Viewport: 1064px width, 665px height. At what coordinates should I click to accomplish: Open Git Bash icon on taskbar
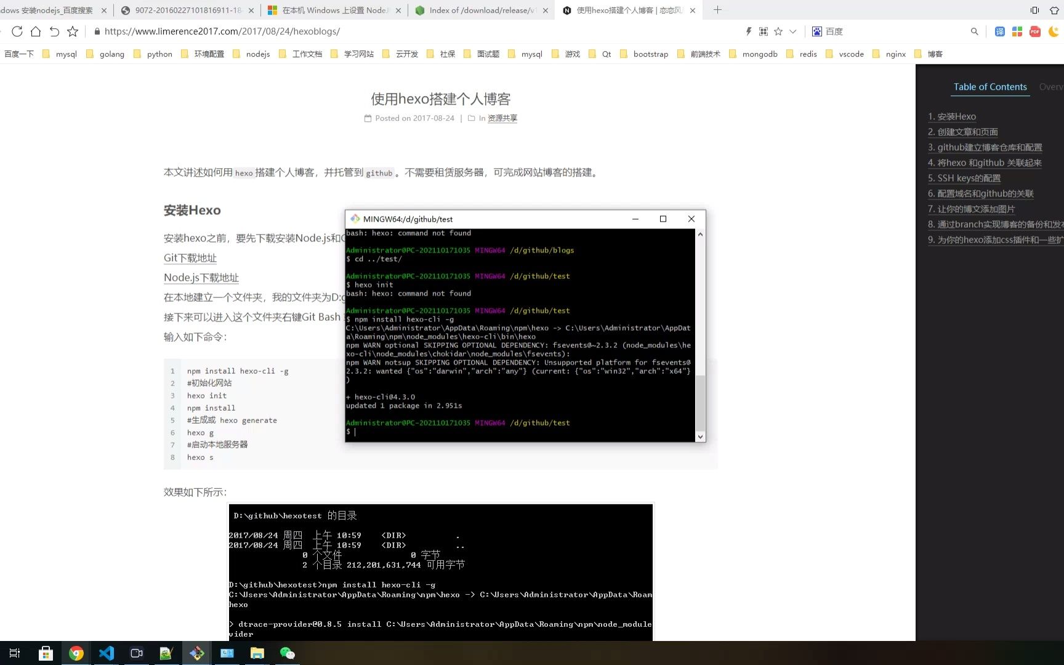(x=197, y=653)
